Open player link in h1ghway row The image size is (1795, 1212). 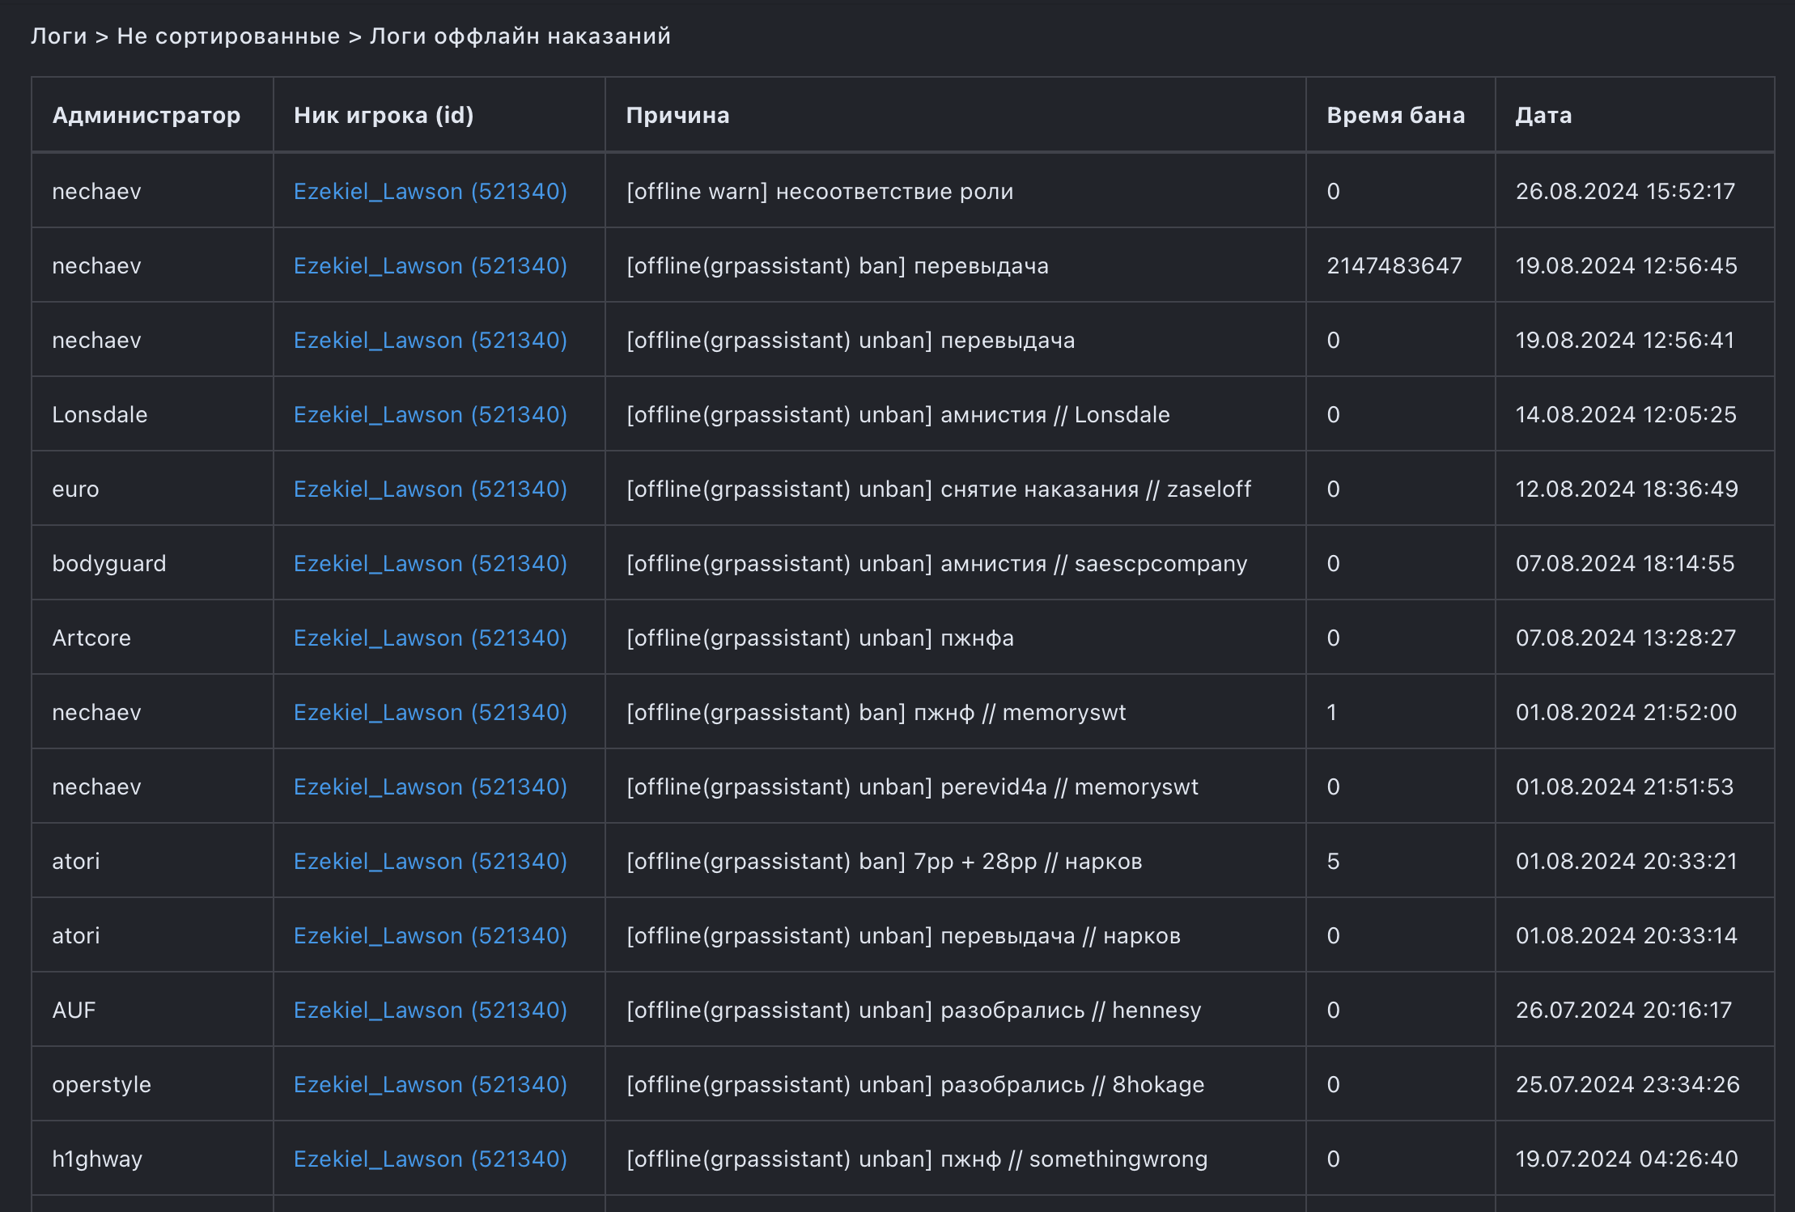[430, 1159]
